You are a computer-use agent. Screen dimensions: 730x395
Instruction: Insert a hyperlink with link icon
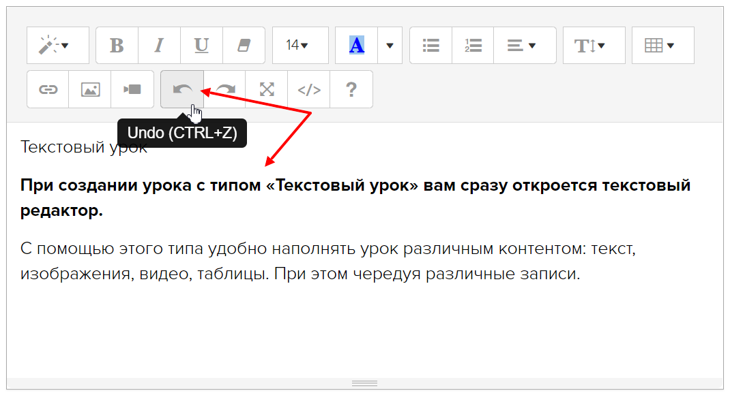tap(48, 89)
